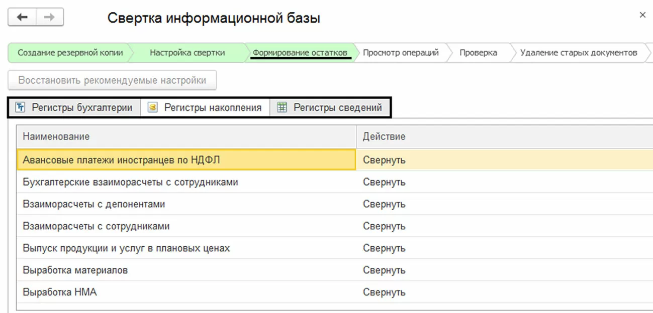The image size is (653, 313).
Task: Click the Наименование column header
Action: click(186, 136)
